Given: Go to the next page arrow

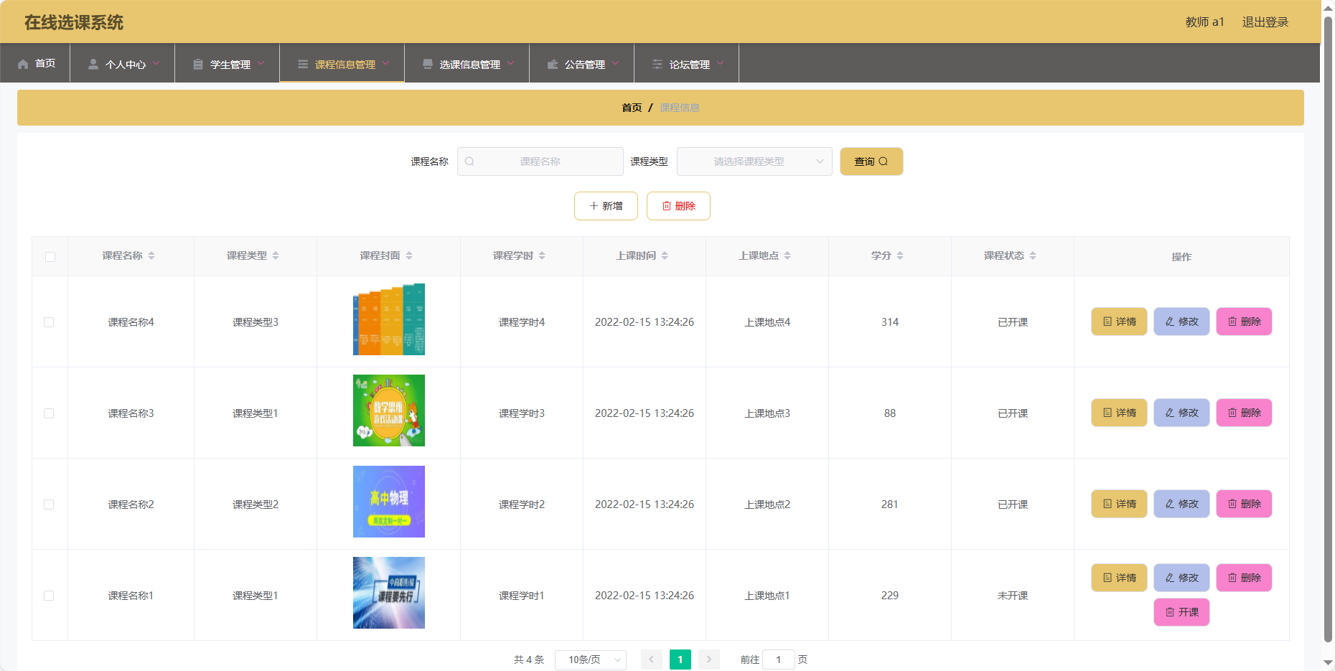Looking at the screenshot, I should 709,660.
